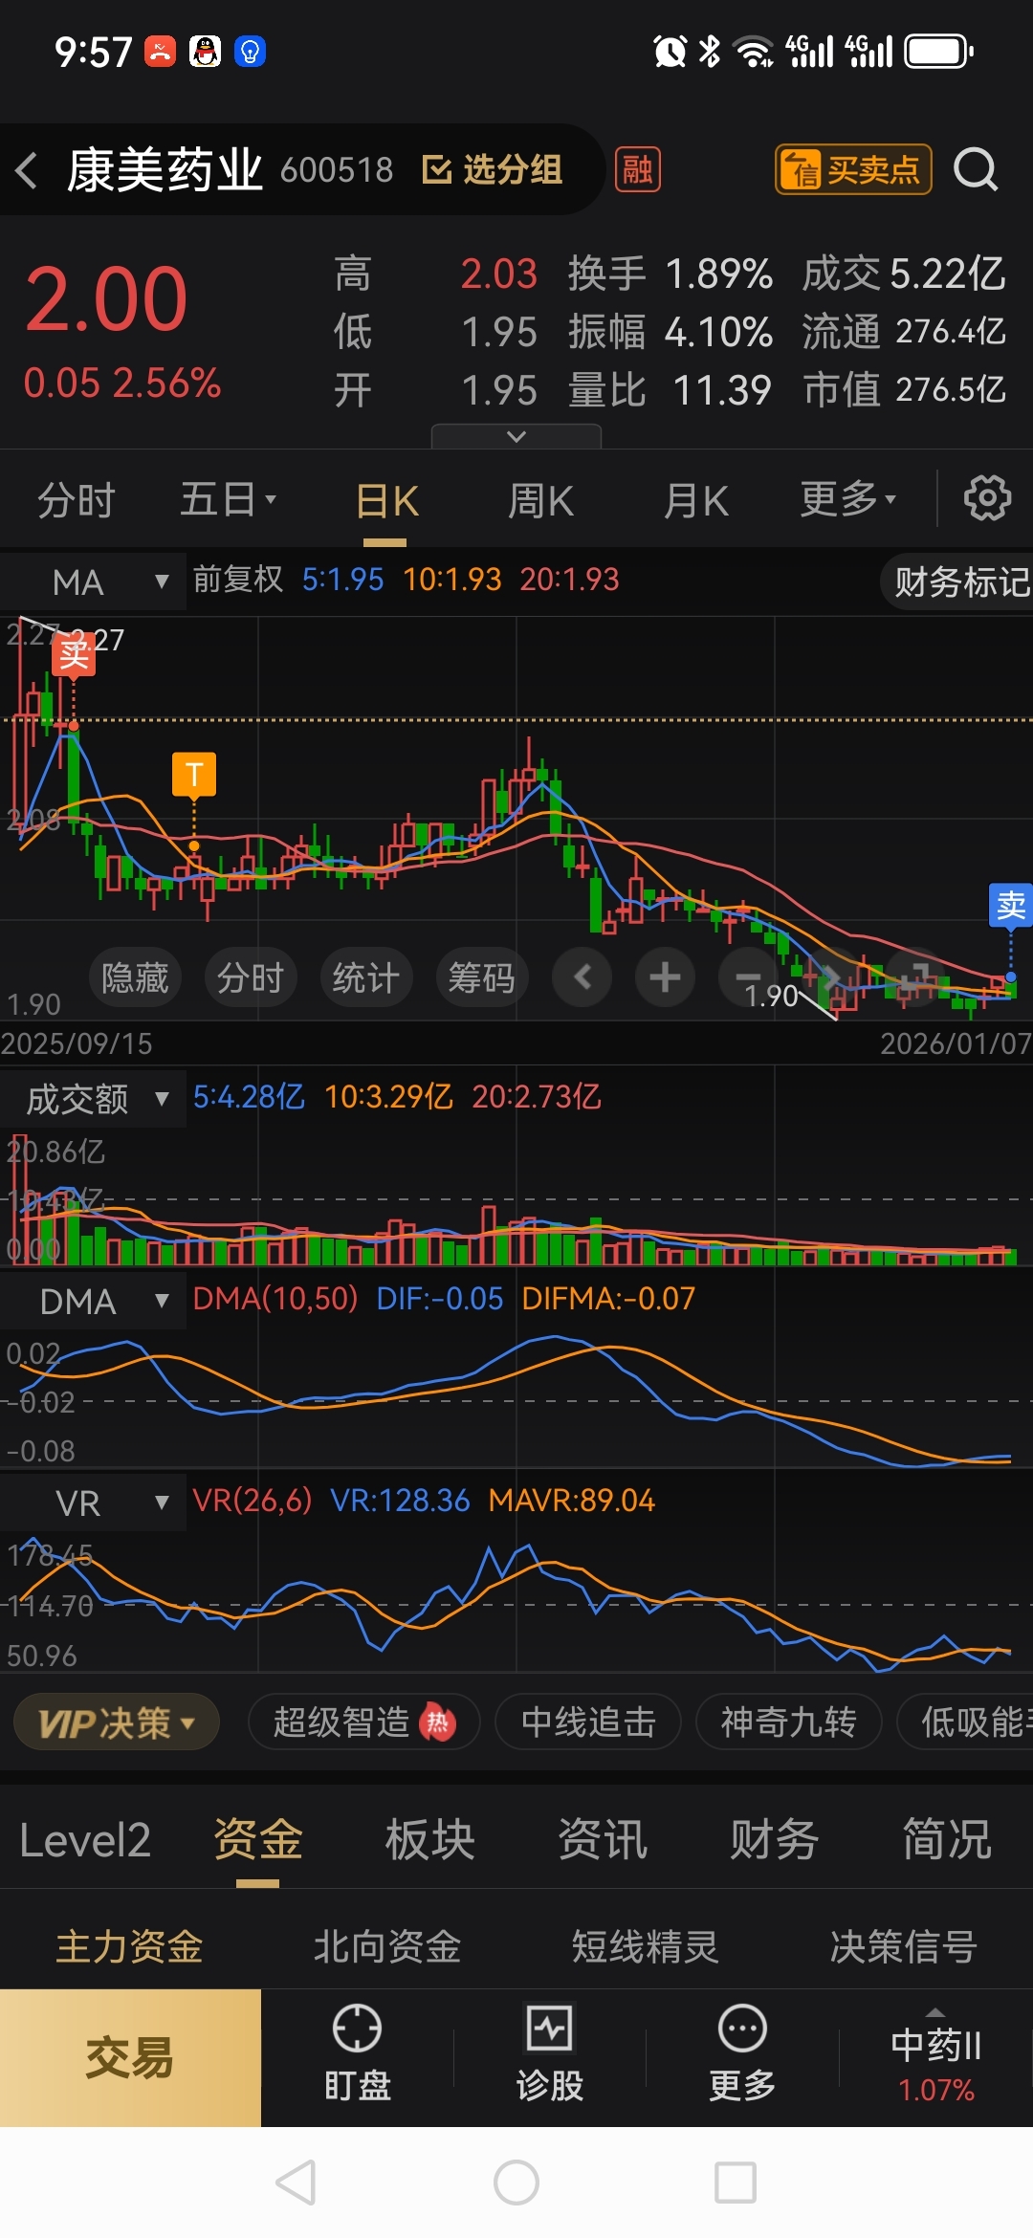Tap Android back navigation button
The width and height of the screenshot is (1033, 2238).
297,2183
